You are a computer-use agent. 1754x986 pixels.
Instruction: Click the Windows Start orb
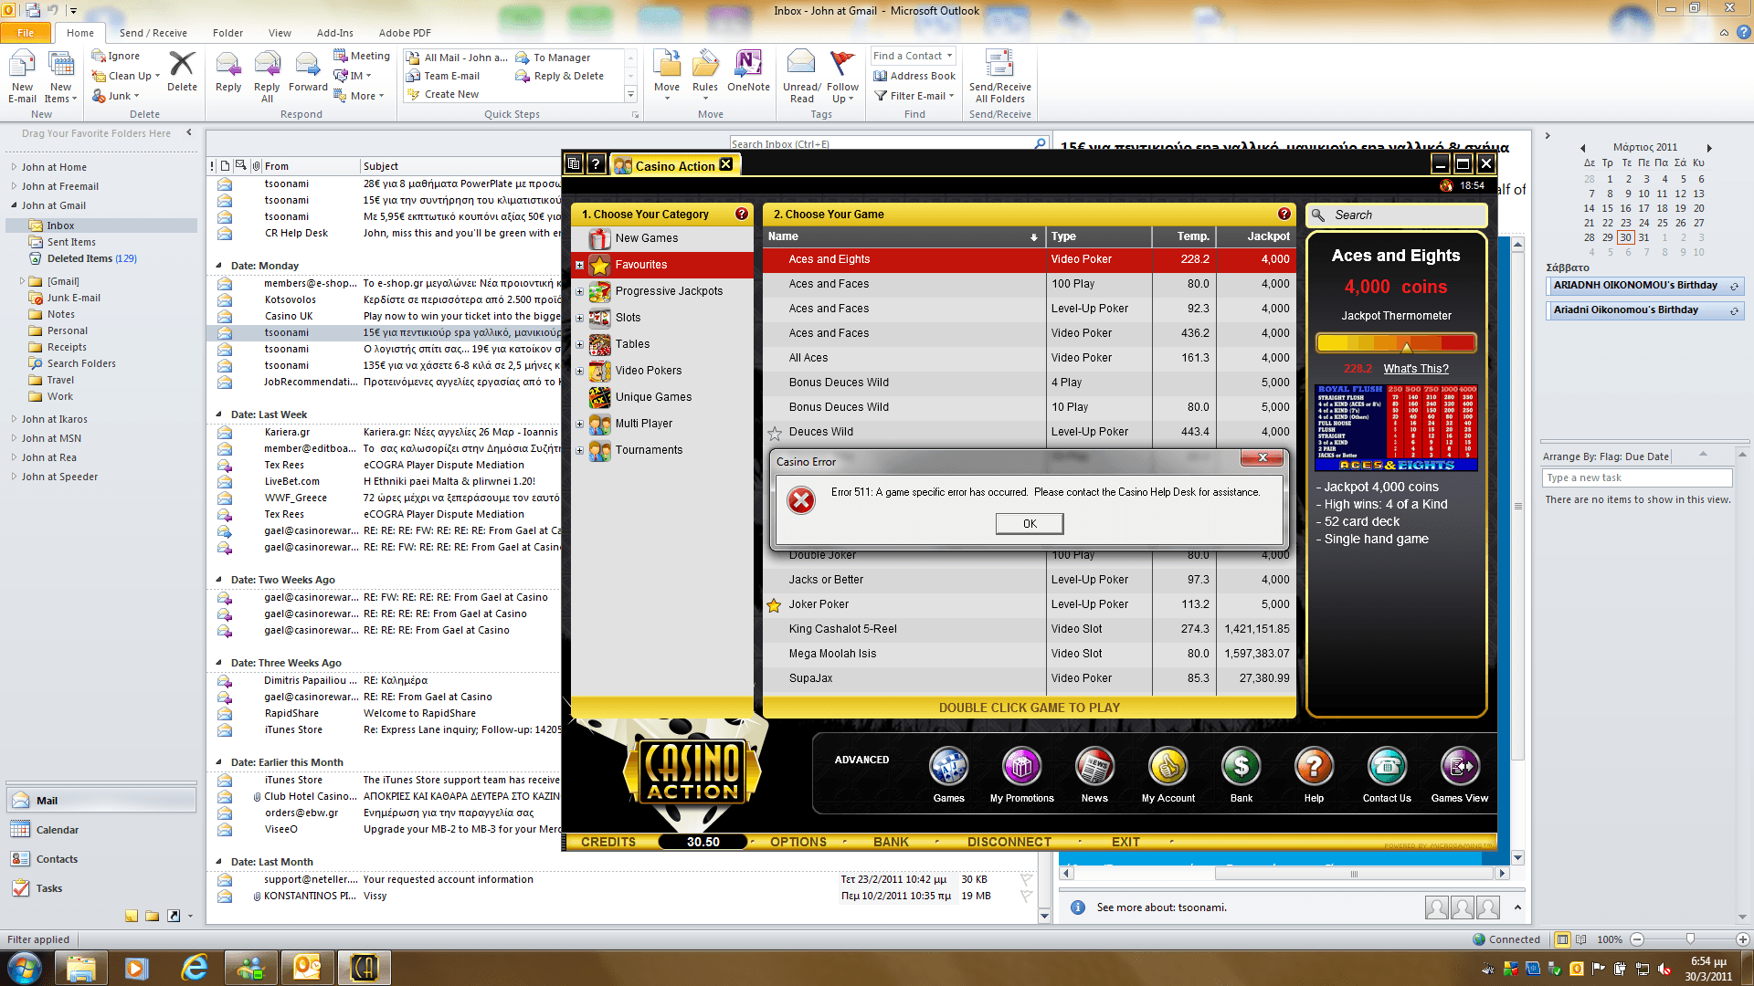point(24,968)
